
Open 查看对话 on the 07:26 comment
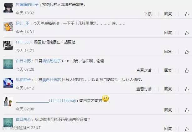[x=144, y=70]
